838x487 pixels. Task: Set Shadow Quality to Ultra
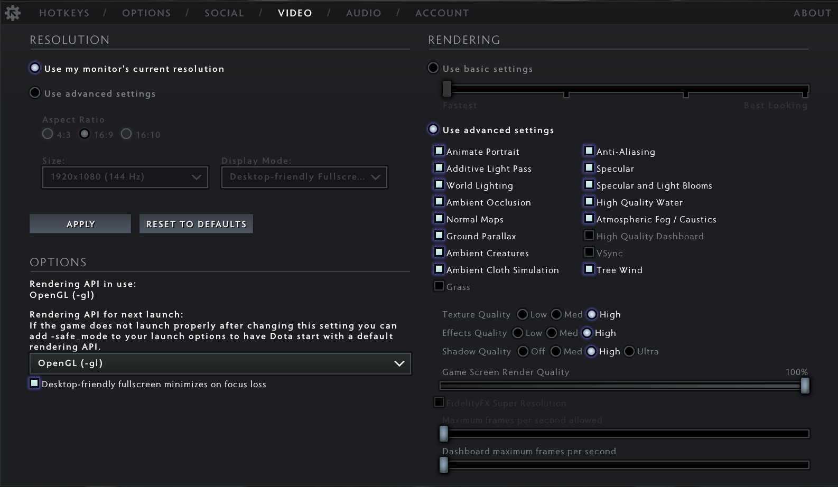629,351
